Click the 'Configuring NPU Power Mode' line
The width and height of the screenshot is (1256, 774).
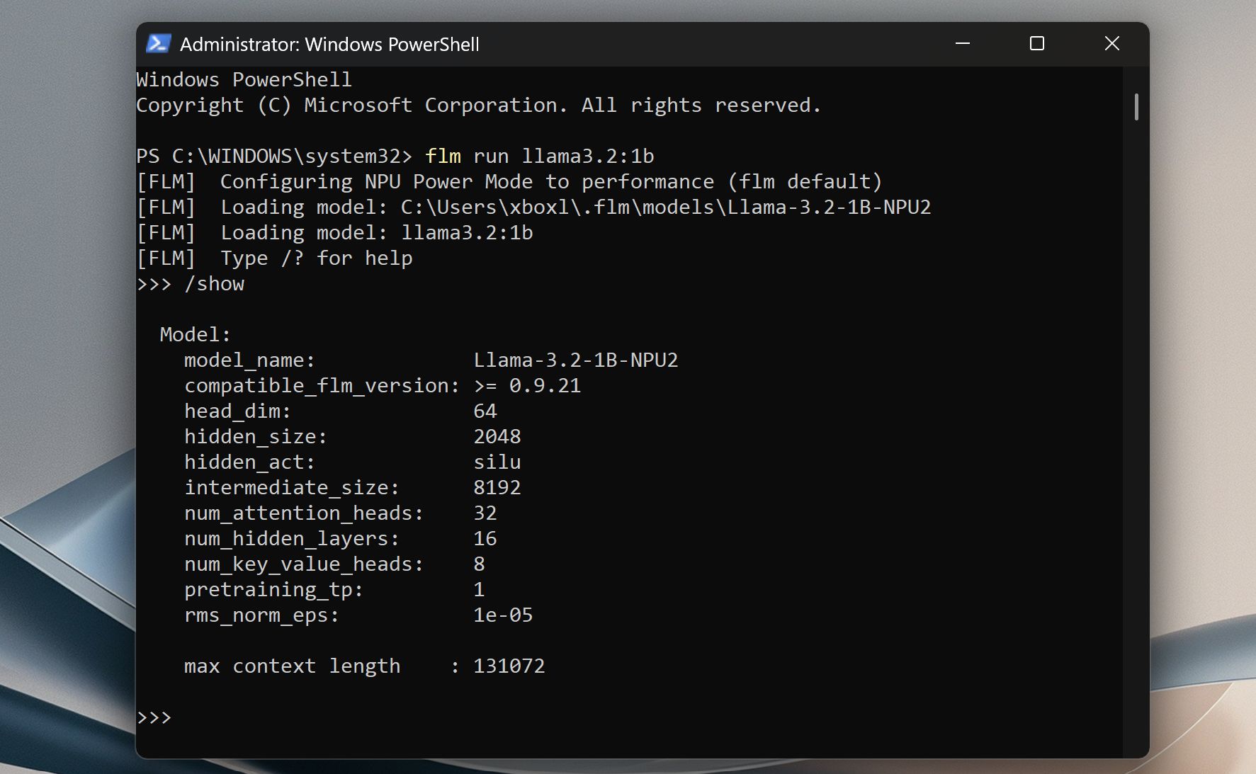pyautogui.click(x=509, y=182)
